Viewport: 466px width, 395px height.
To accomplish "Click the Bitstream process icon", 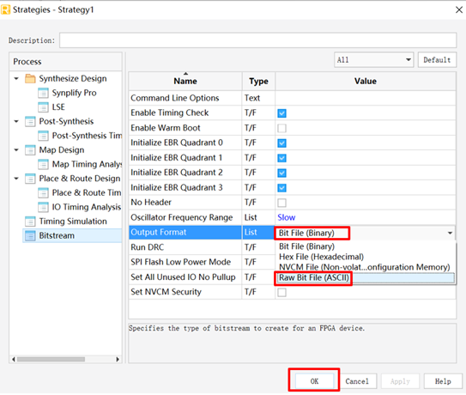I will tap(30, 235).
